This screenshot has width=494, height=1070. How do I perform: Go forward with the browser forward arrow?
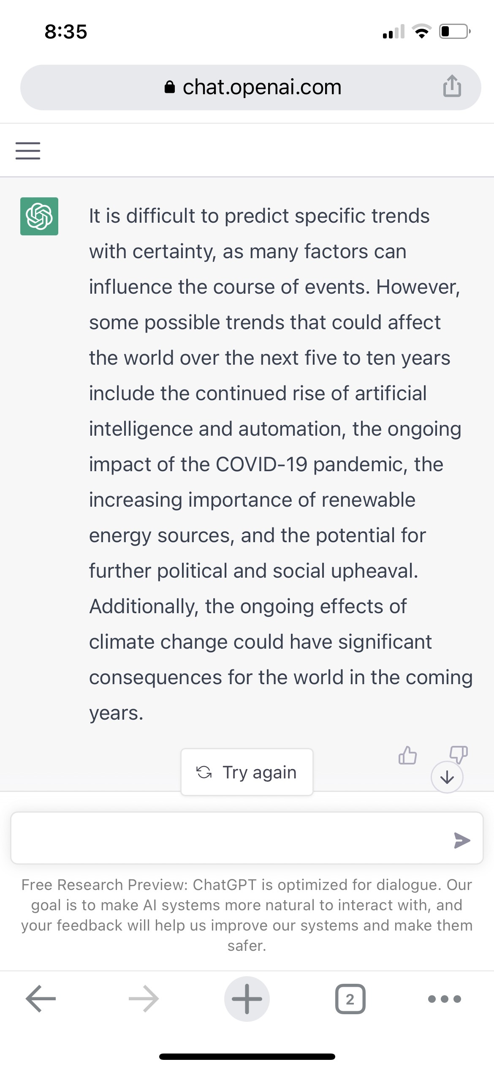click(x=144, y=999)
